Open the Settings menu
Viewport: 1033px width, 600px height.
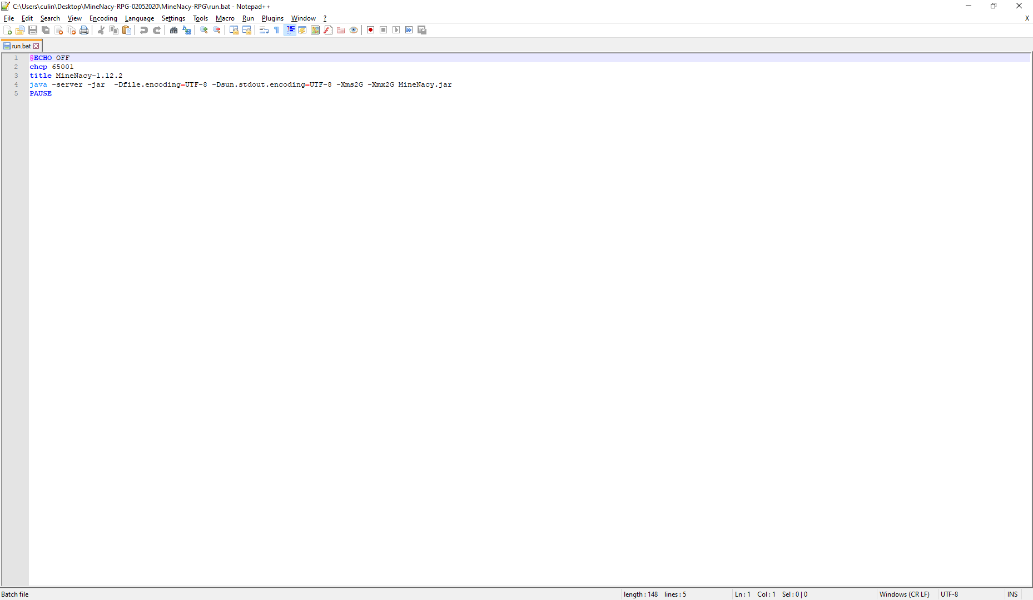pos(173,18)
